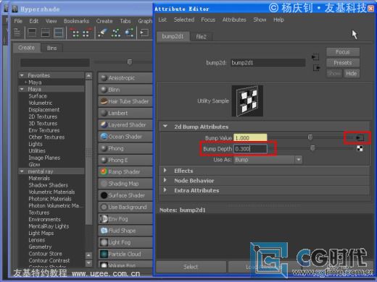This screenshot has width=377, height=282.
Task: Click the Hypershade search filter field
Action: [x=55, y=62]
